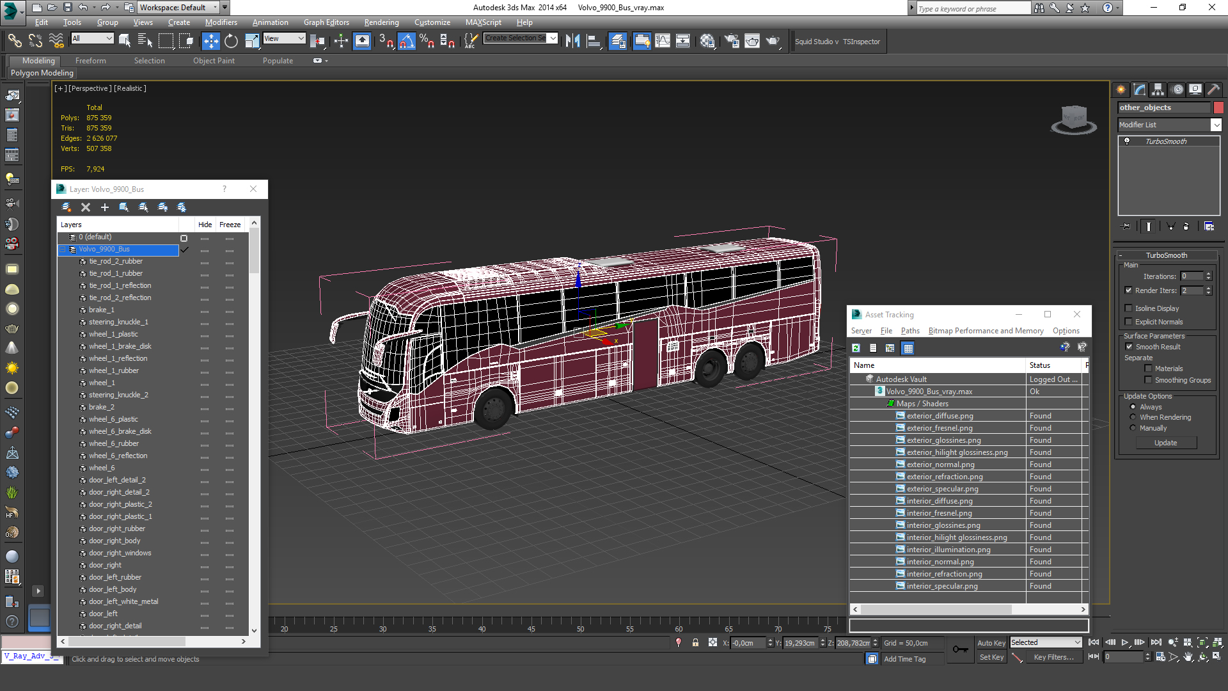Collapse the Volvo_9900_Bus layer tree
This screenshot has width=1228, height=691.
63,250
